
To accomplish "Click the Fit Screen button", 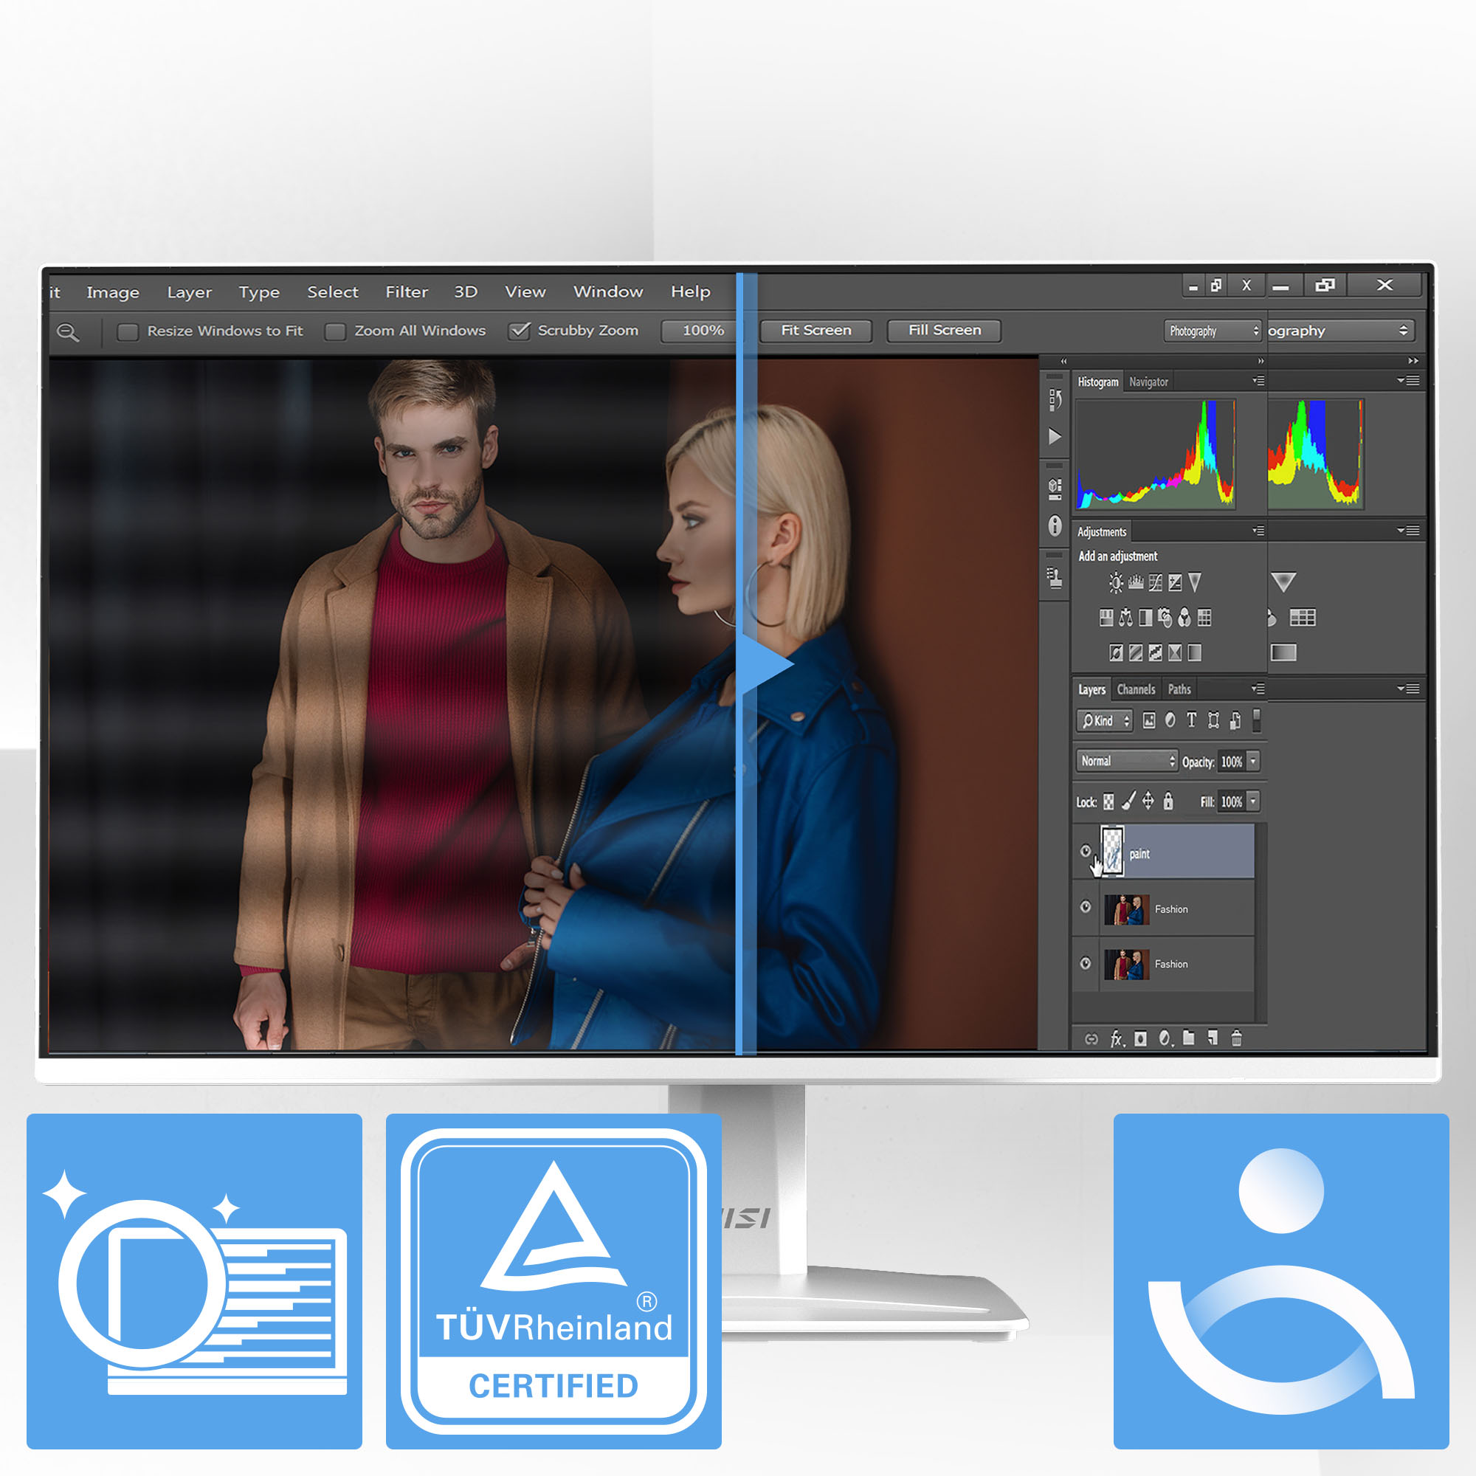I will 816,330.
